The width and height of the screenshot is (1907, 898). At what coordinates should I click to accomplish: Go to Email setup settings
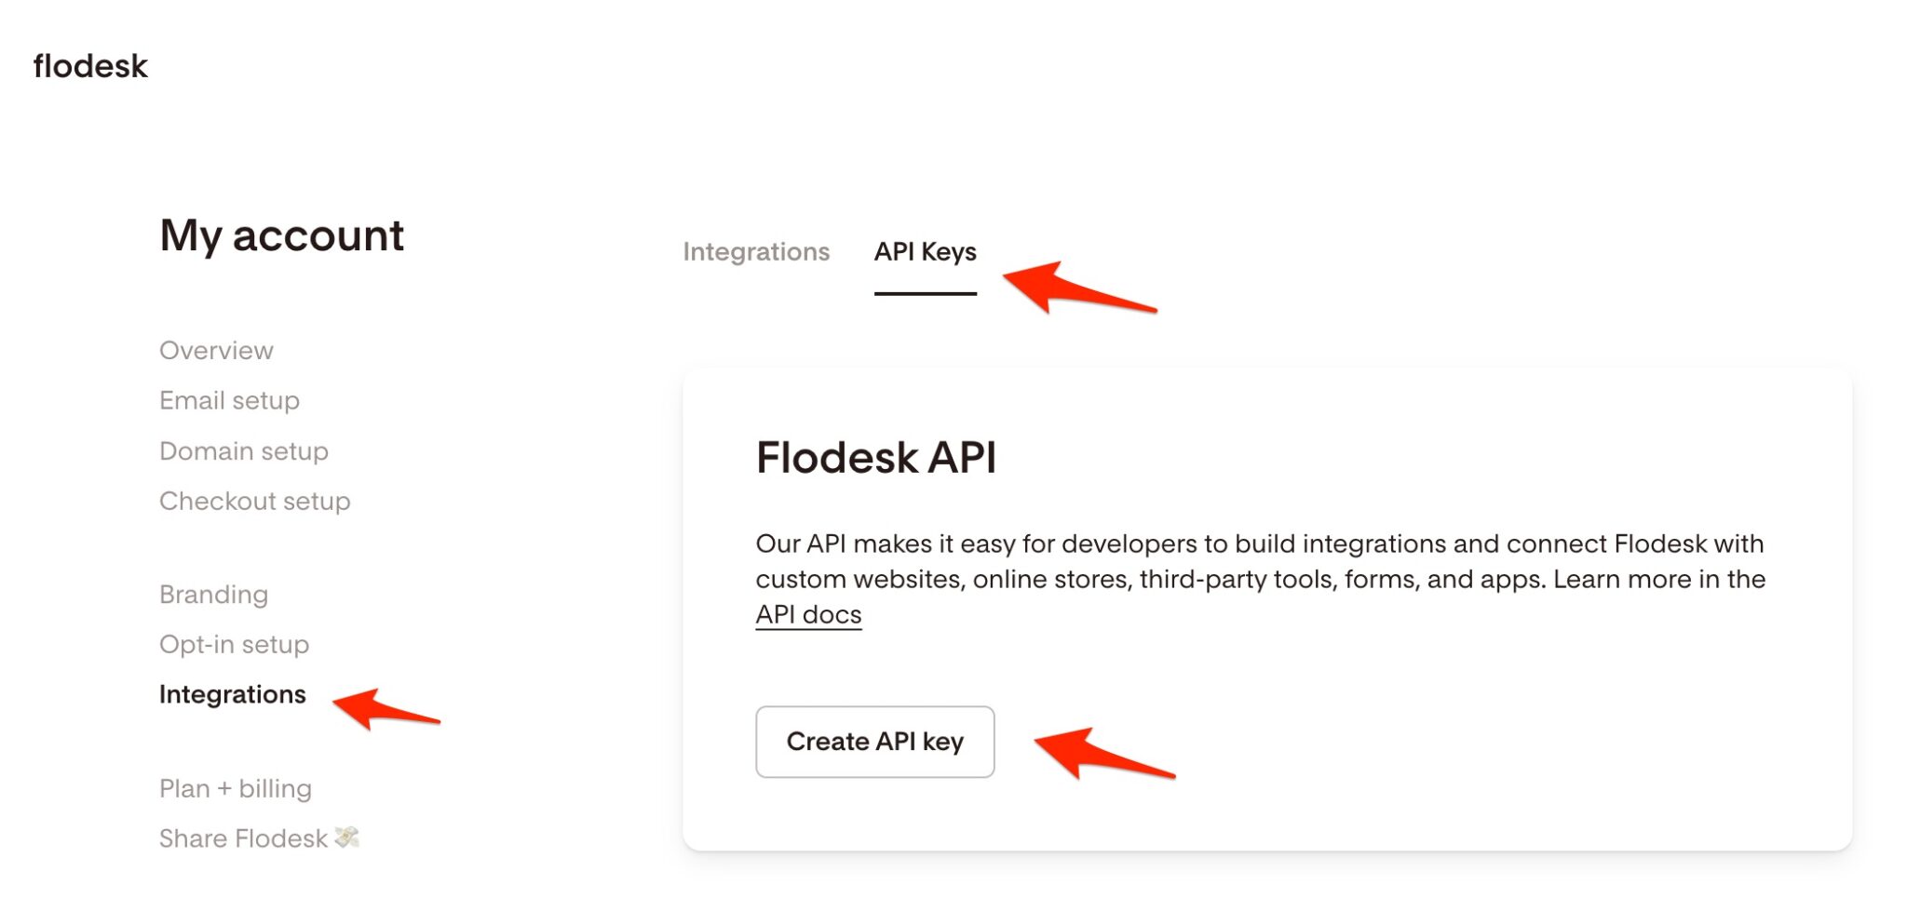coord(229,400)
